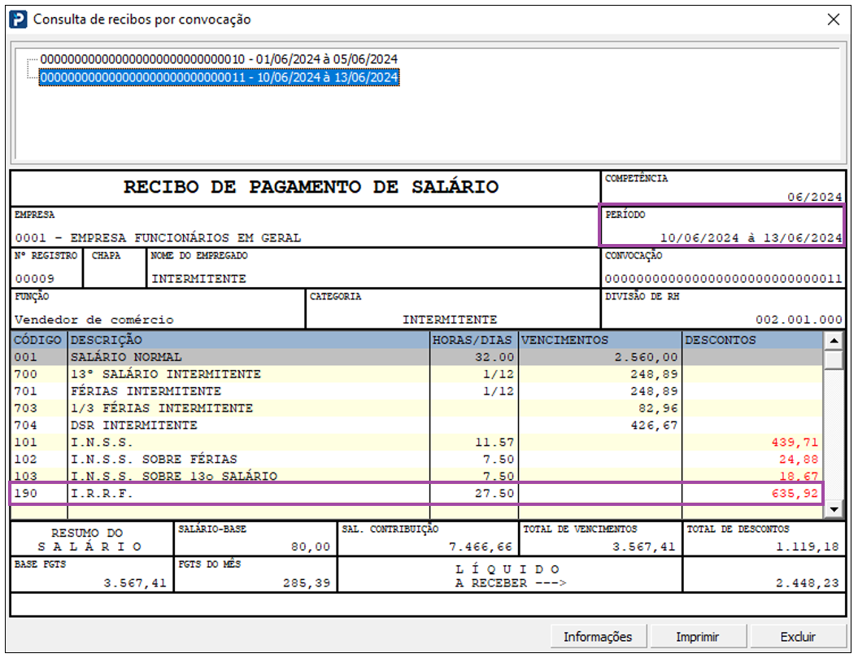Select the I.R.R.F. row
This screenshot has width=858, height=658.
(x=417, y=493)
